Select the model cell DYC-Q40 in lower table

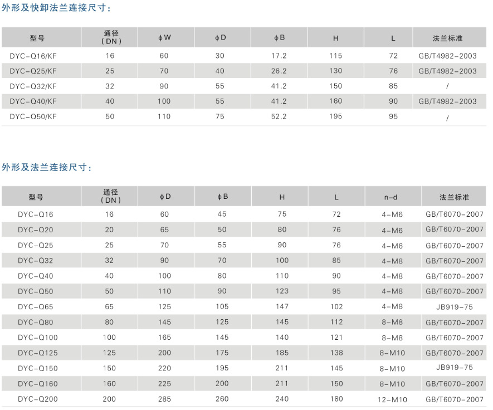[x=36, y=276]
